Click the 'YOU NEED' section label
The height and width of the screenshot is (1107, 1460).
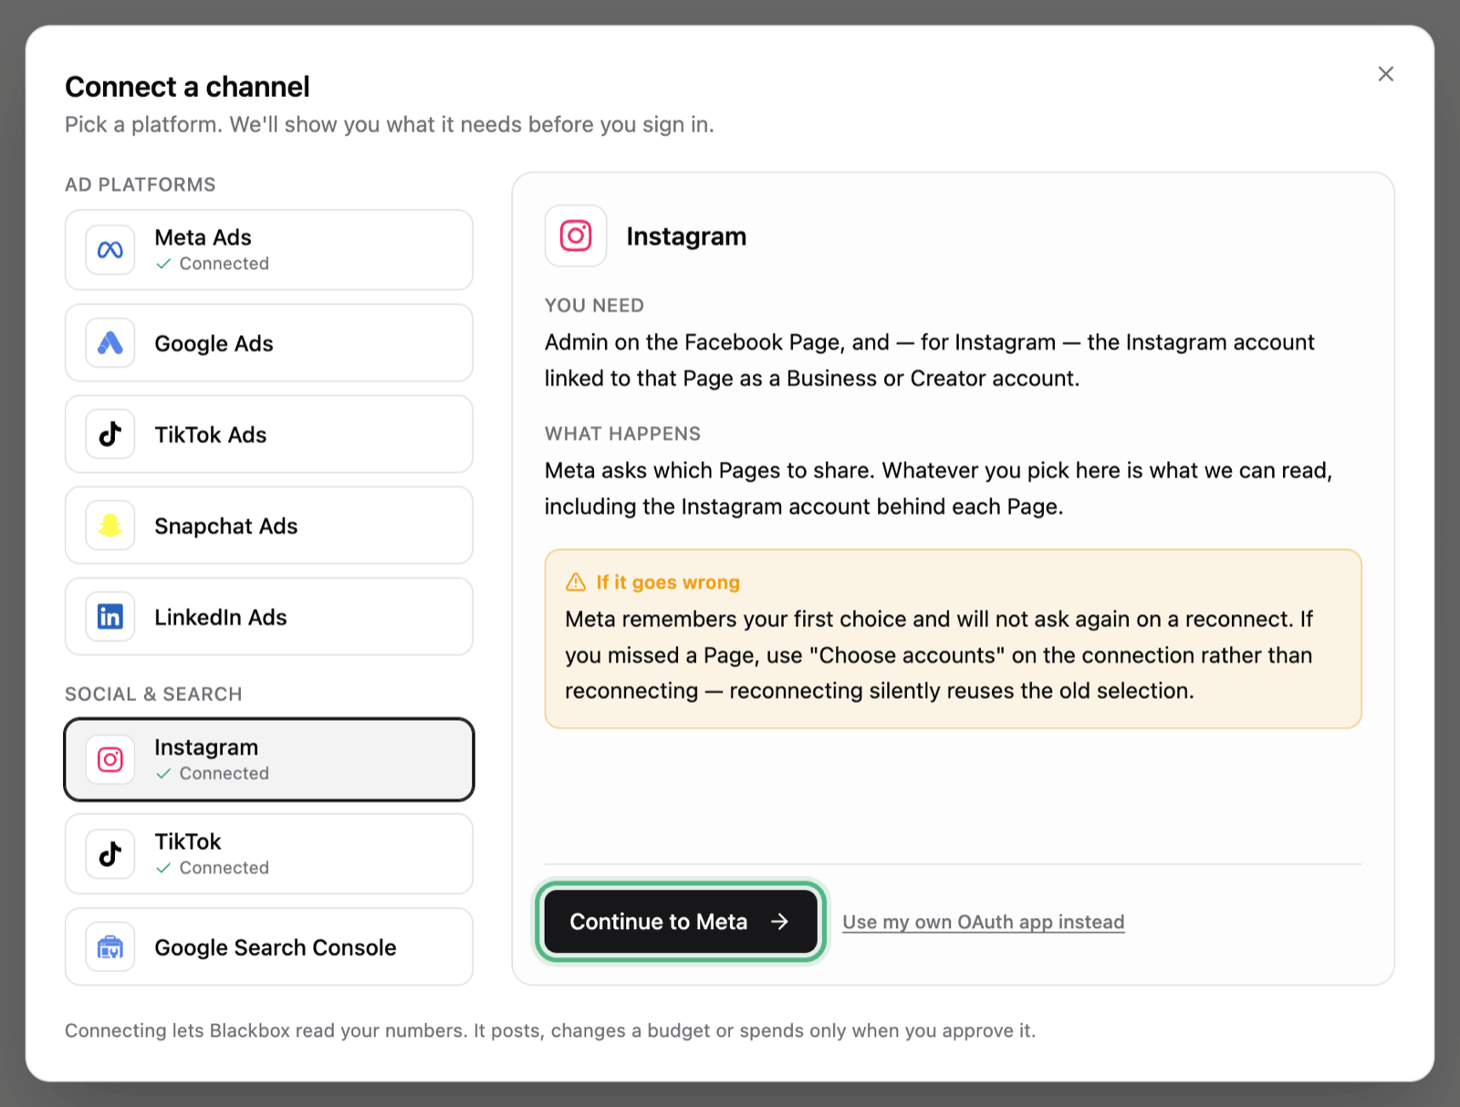tap(594, 306)
